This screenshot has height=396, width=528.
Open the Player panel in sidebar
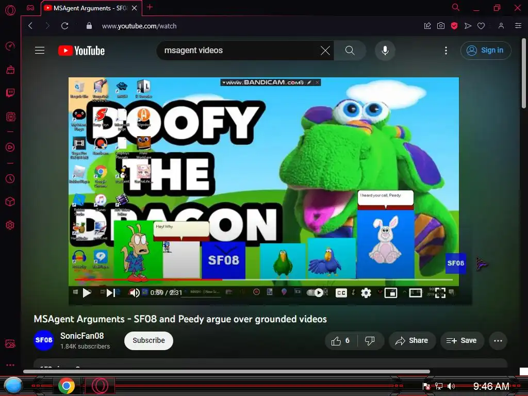[x=10, y=147]
